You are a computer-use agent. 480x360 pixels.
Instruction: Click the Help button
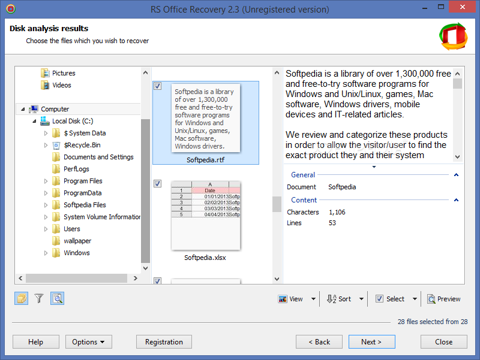point(36,341)
